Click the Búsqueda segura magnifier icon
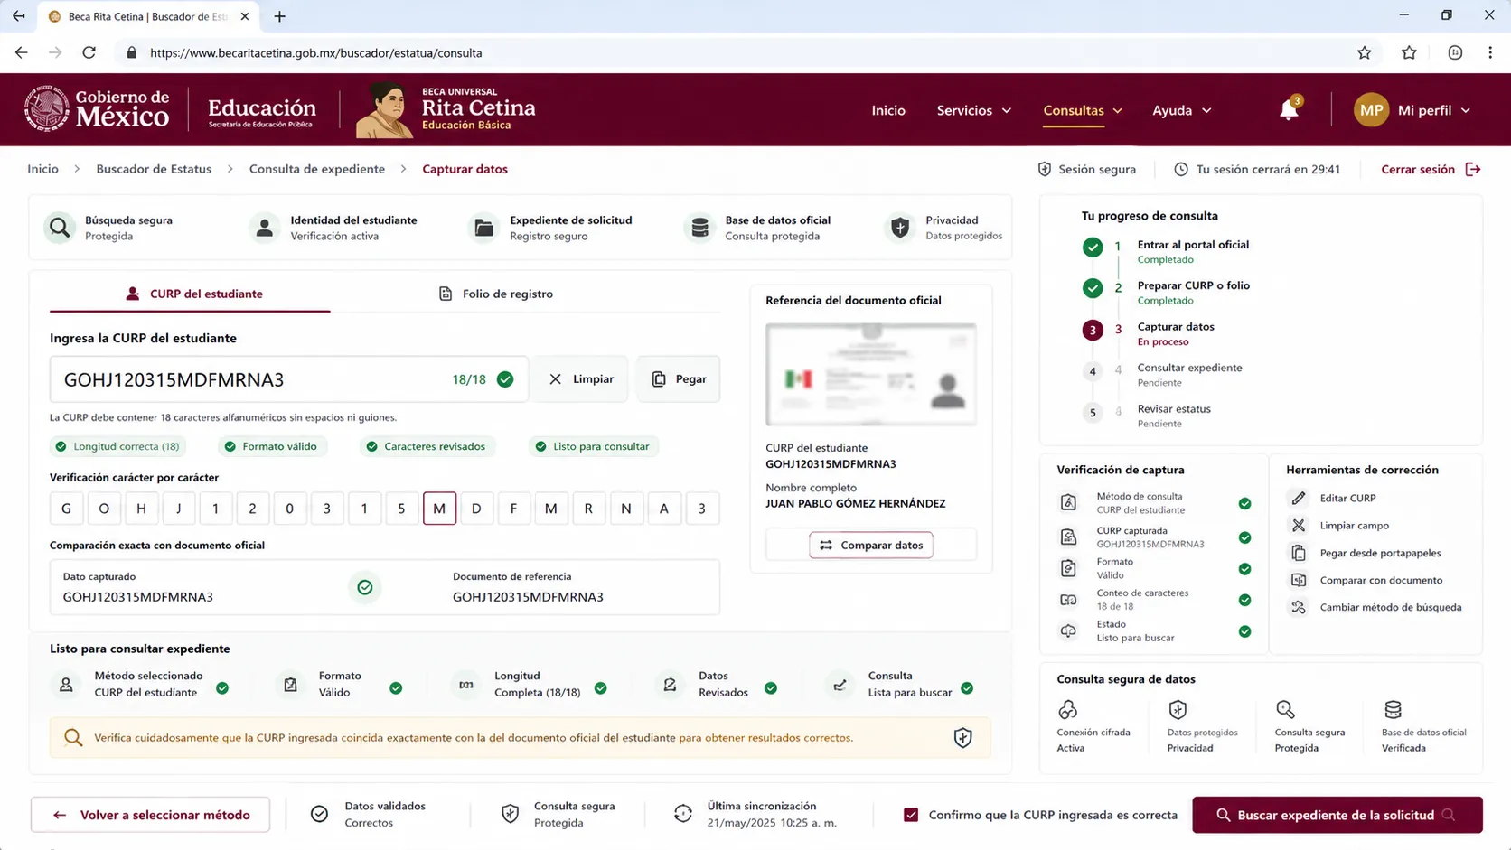Viewport: 1511px width, 850px height. (60, 228)
